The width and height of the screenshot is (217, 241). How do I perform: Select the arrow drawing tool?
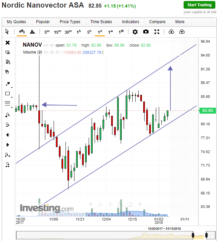click(x=8, y=84)
